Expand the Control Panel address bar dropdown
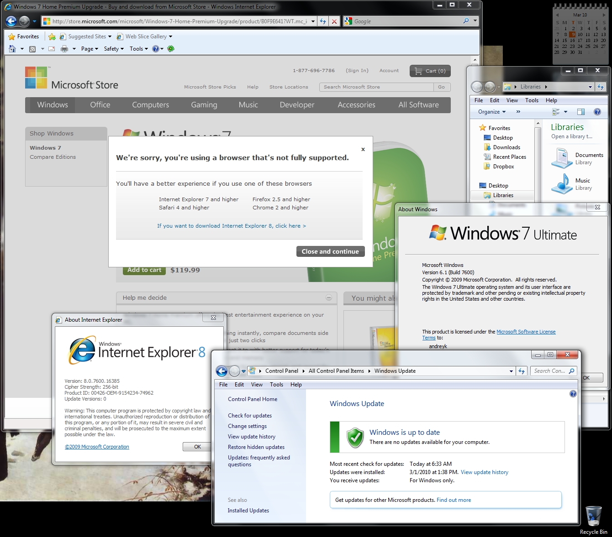The image size is (612, 537). 511,371
